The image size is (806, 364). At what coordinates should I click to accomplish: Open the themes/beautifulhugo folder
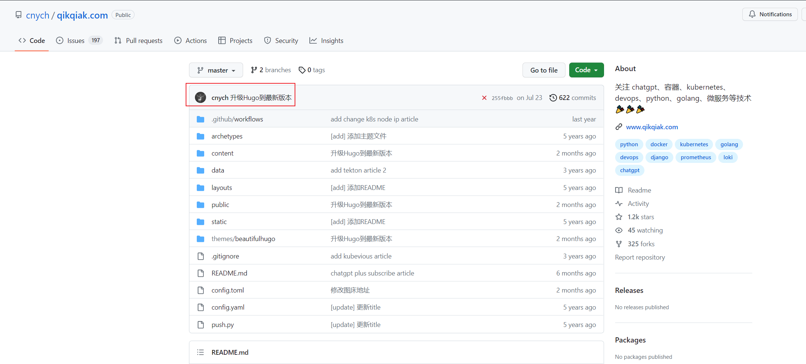pyautogui.click(x=243, y=239)
